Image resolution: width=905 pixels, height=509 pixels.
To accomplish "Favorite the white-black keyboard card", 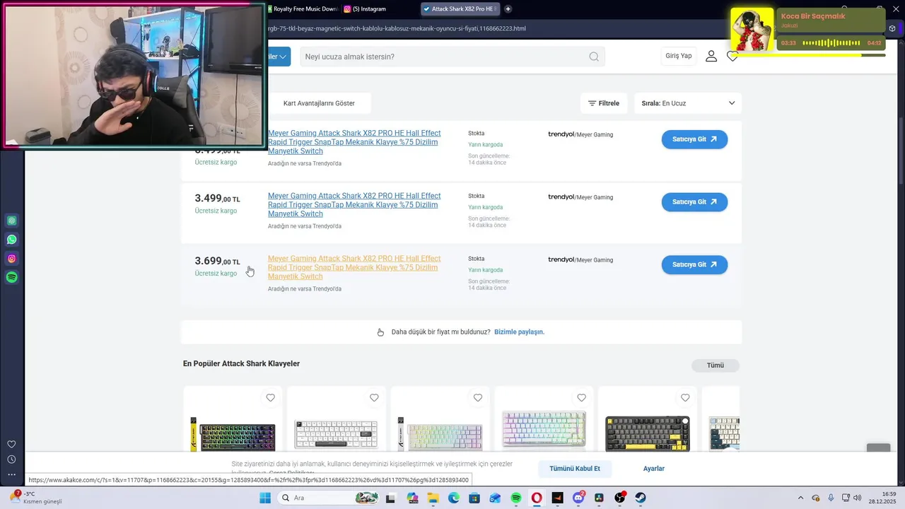I will (x=374, y=398).
